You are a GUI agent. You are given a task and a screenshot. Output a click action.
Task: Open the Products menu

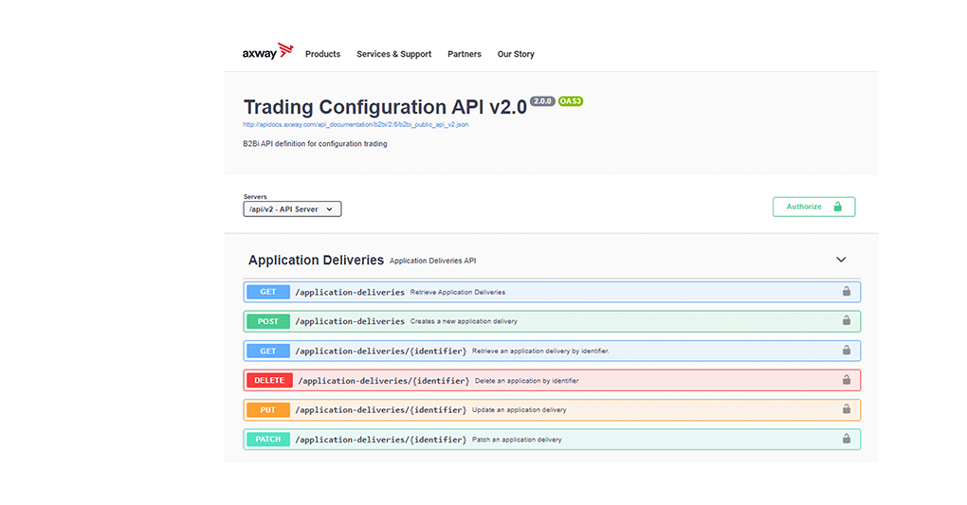[322, 54]
